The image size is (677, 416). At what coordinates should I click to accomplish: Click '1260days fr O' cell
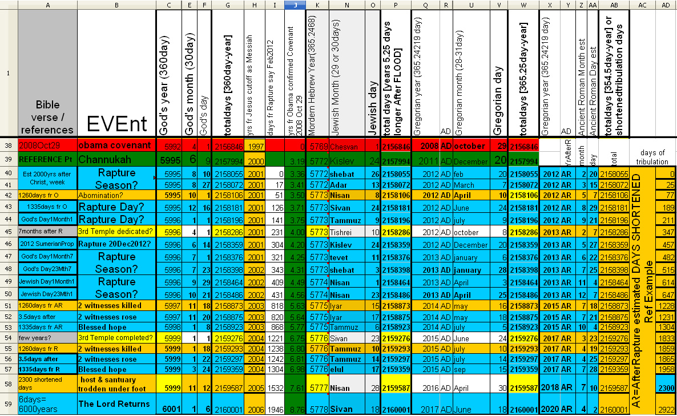47,195
